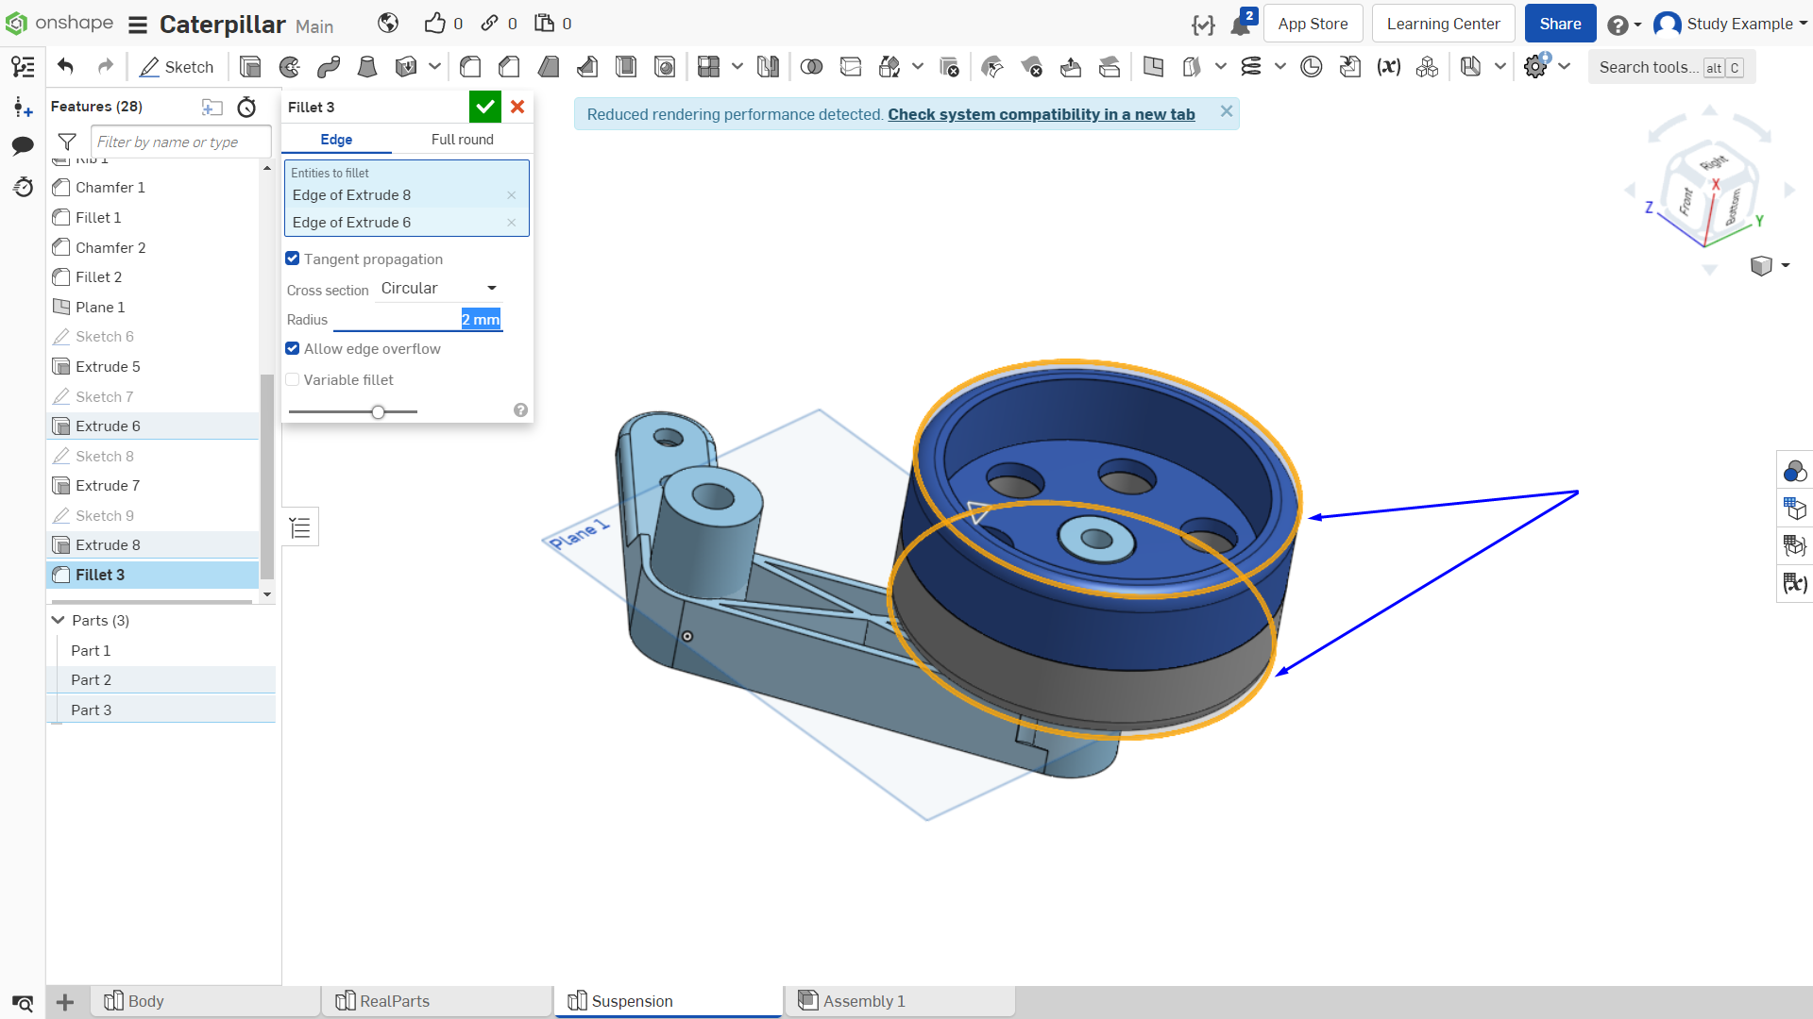Image resolution: width=1813 pixels, height=1019 pixels.
Task: Open Check system compatibility link
Action: tap(1041, 114)
